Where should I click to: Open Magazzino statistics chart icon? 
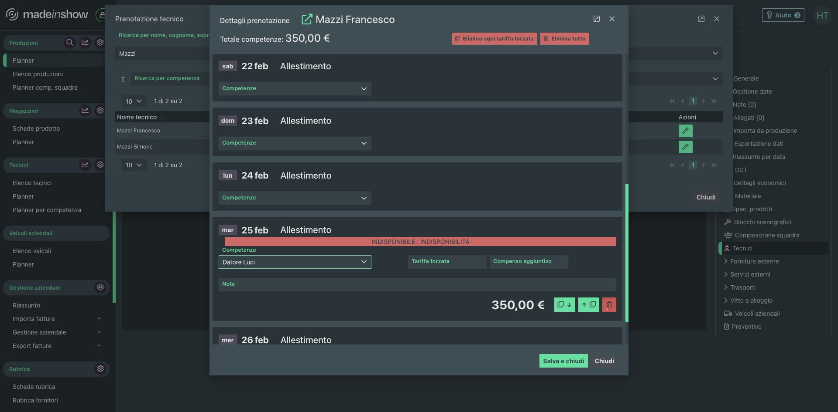[x=85, y=111]
